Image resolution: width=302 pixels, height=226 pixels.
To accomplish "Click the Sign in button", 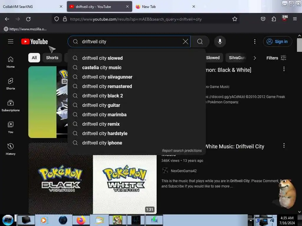I will coord(278,41).
